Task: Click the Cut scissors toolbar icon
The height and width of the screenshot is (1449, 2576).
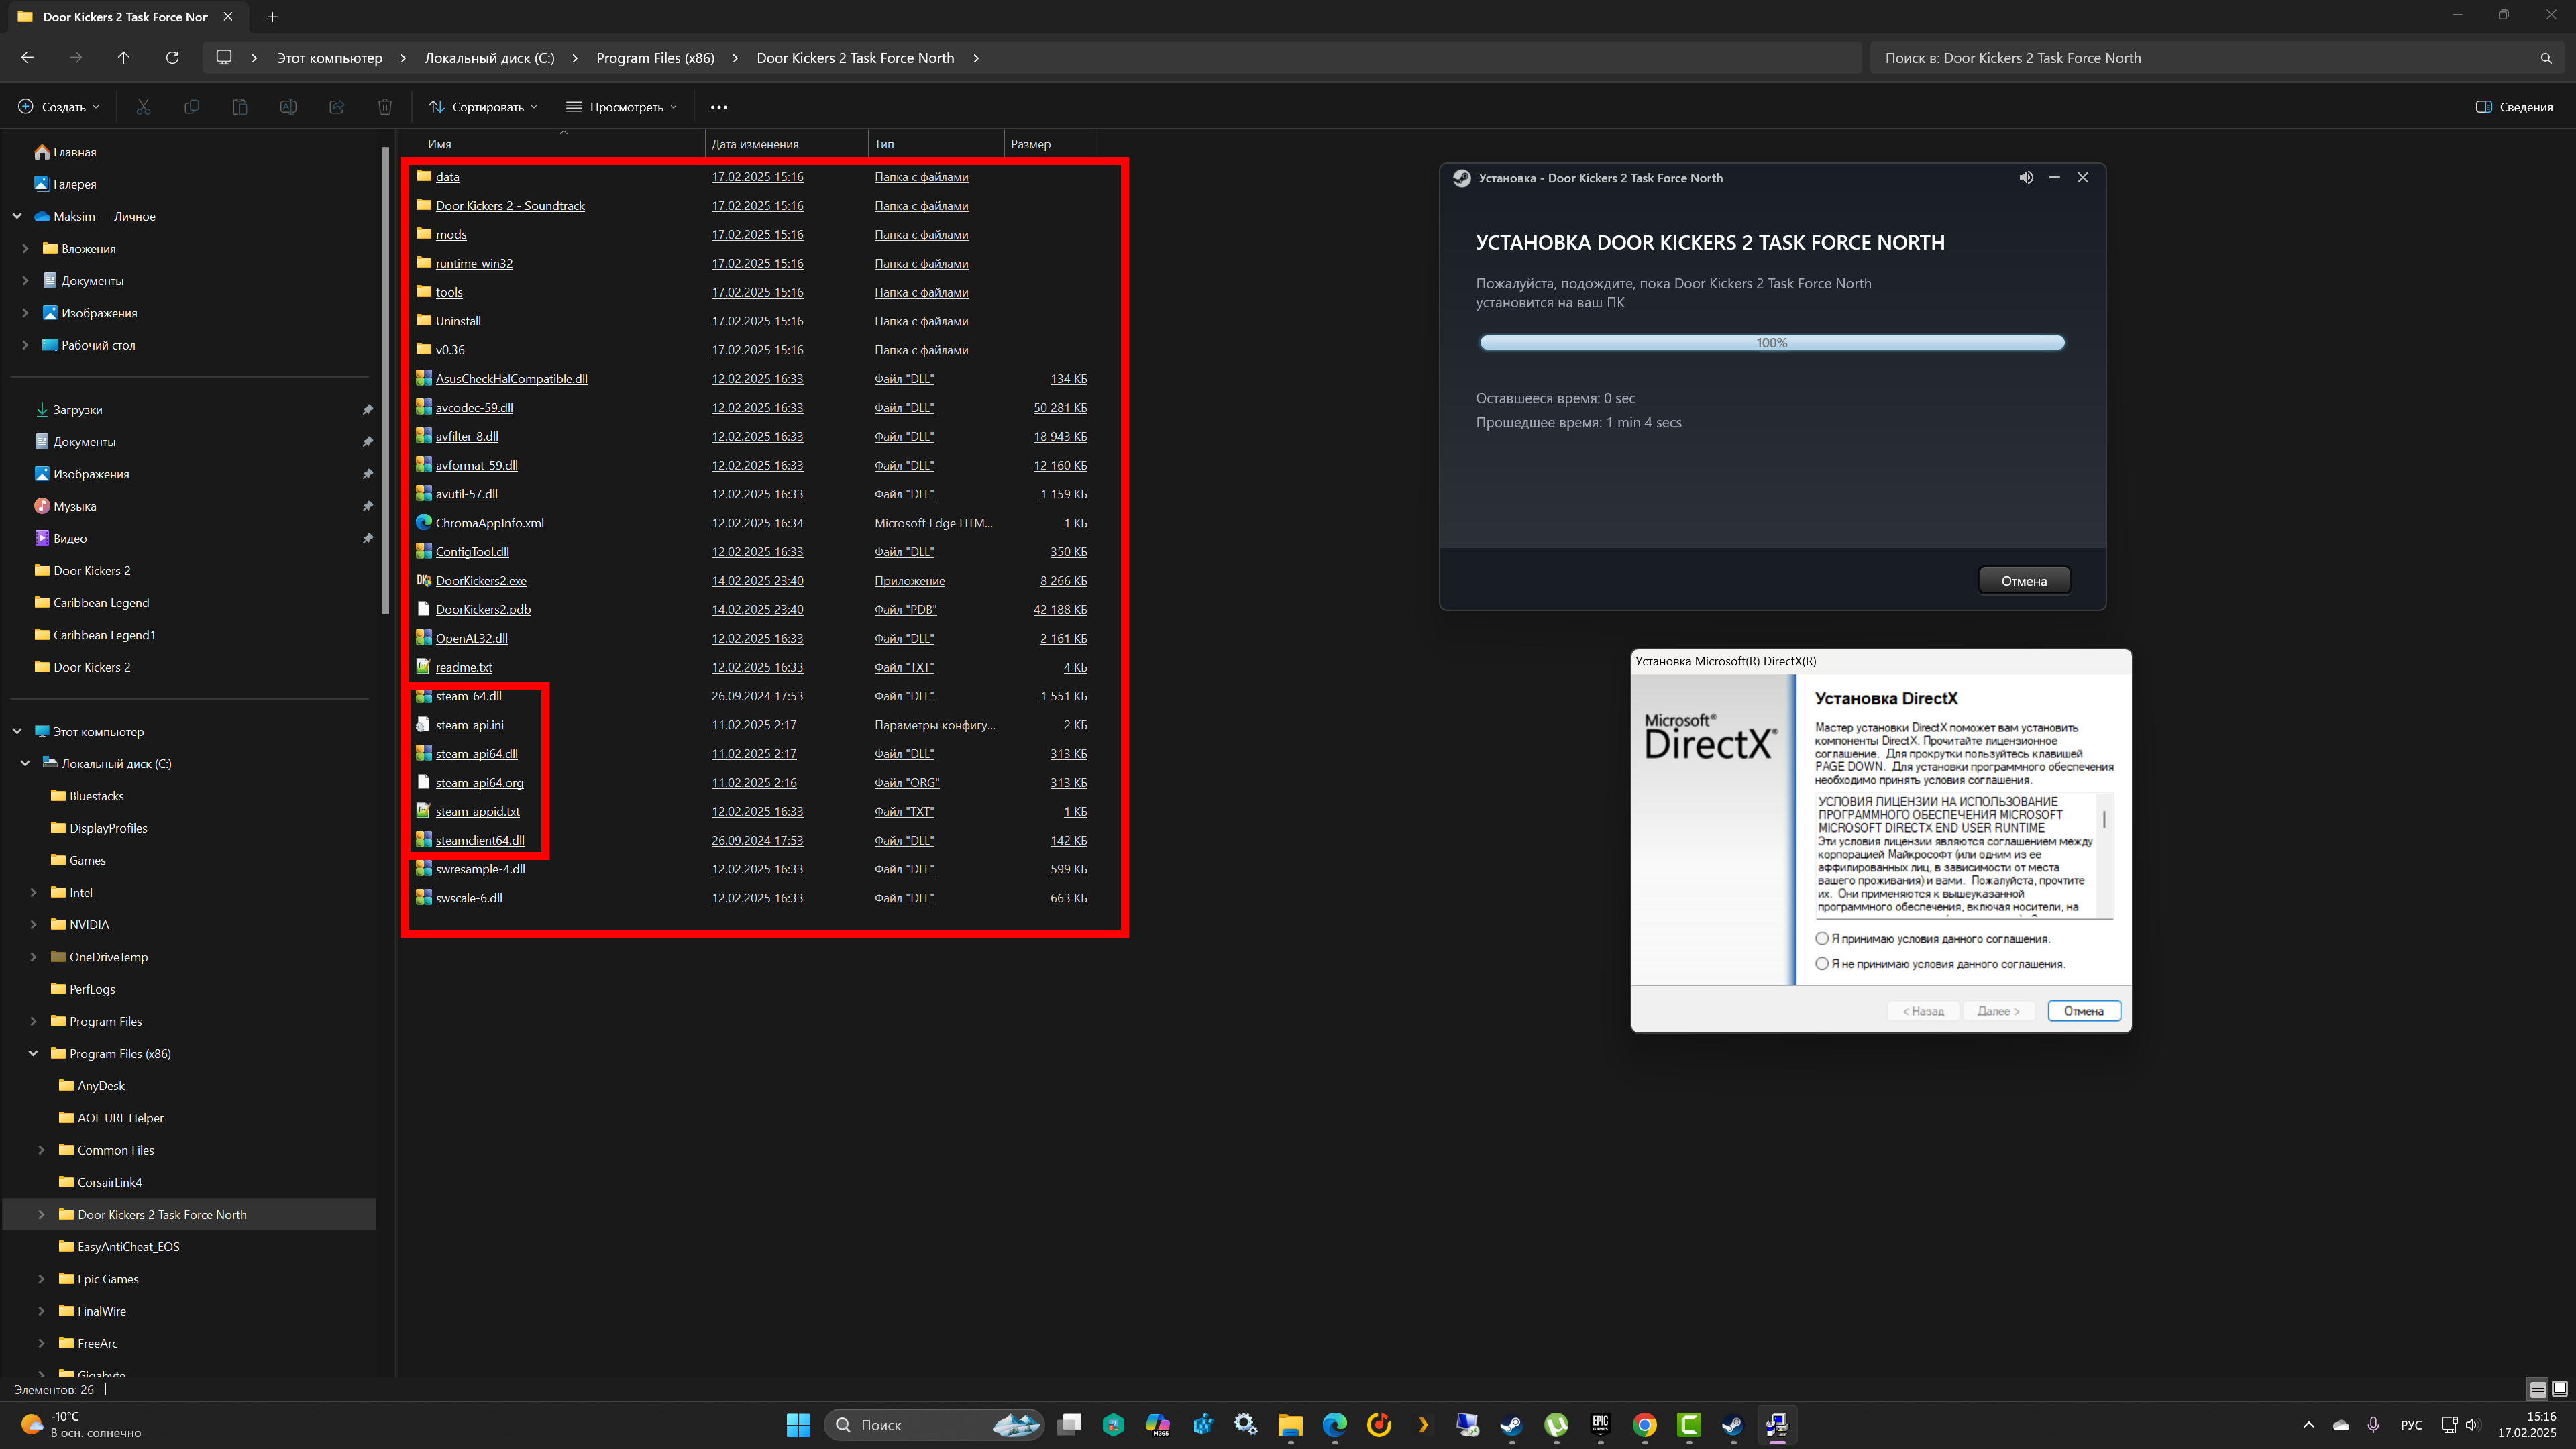Action: (143, 107)
